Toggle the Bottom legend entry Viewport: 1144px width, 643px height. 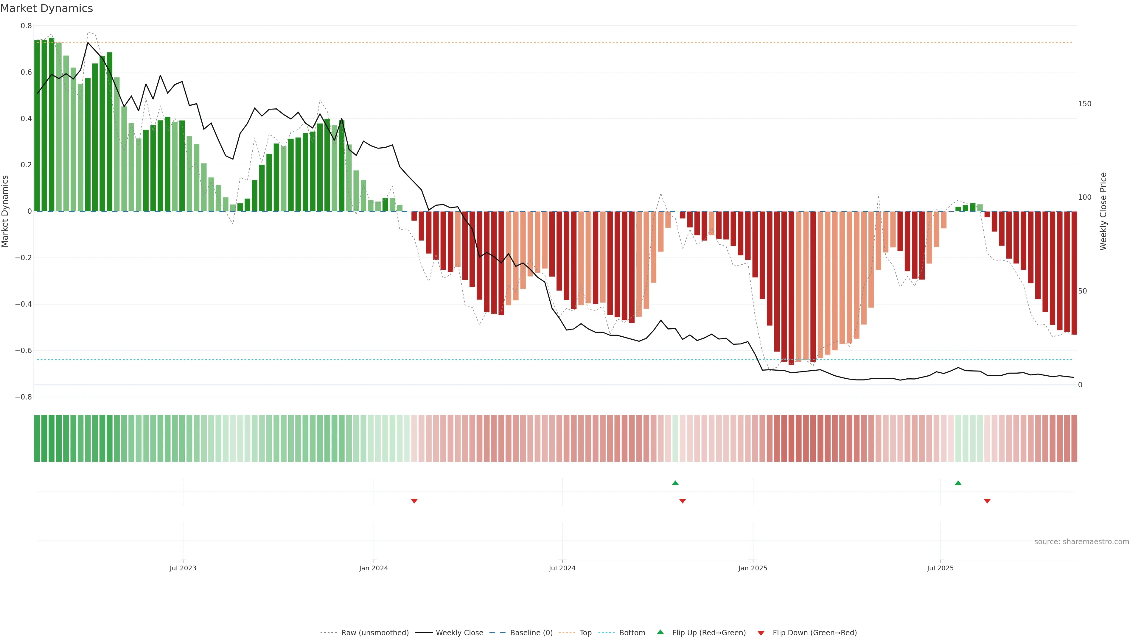[632, 633]
